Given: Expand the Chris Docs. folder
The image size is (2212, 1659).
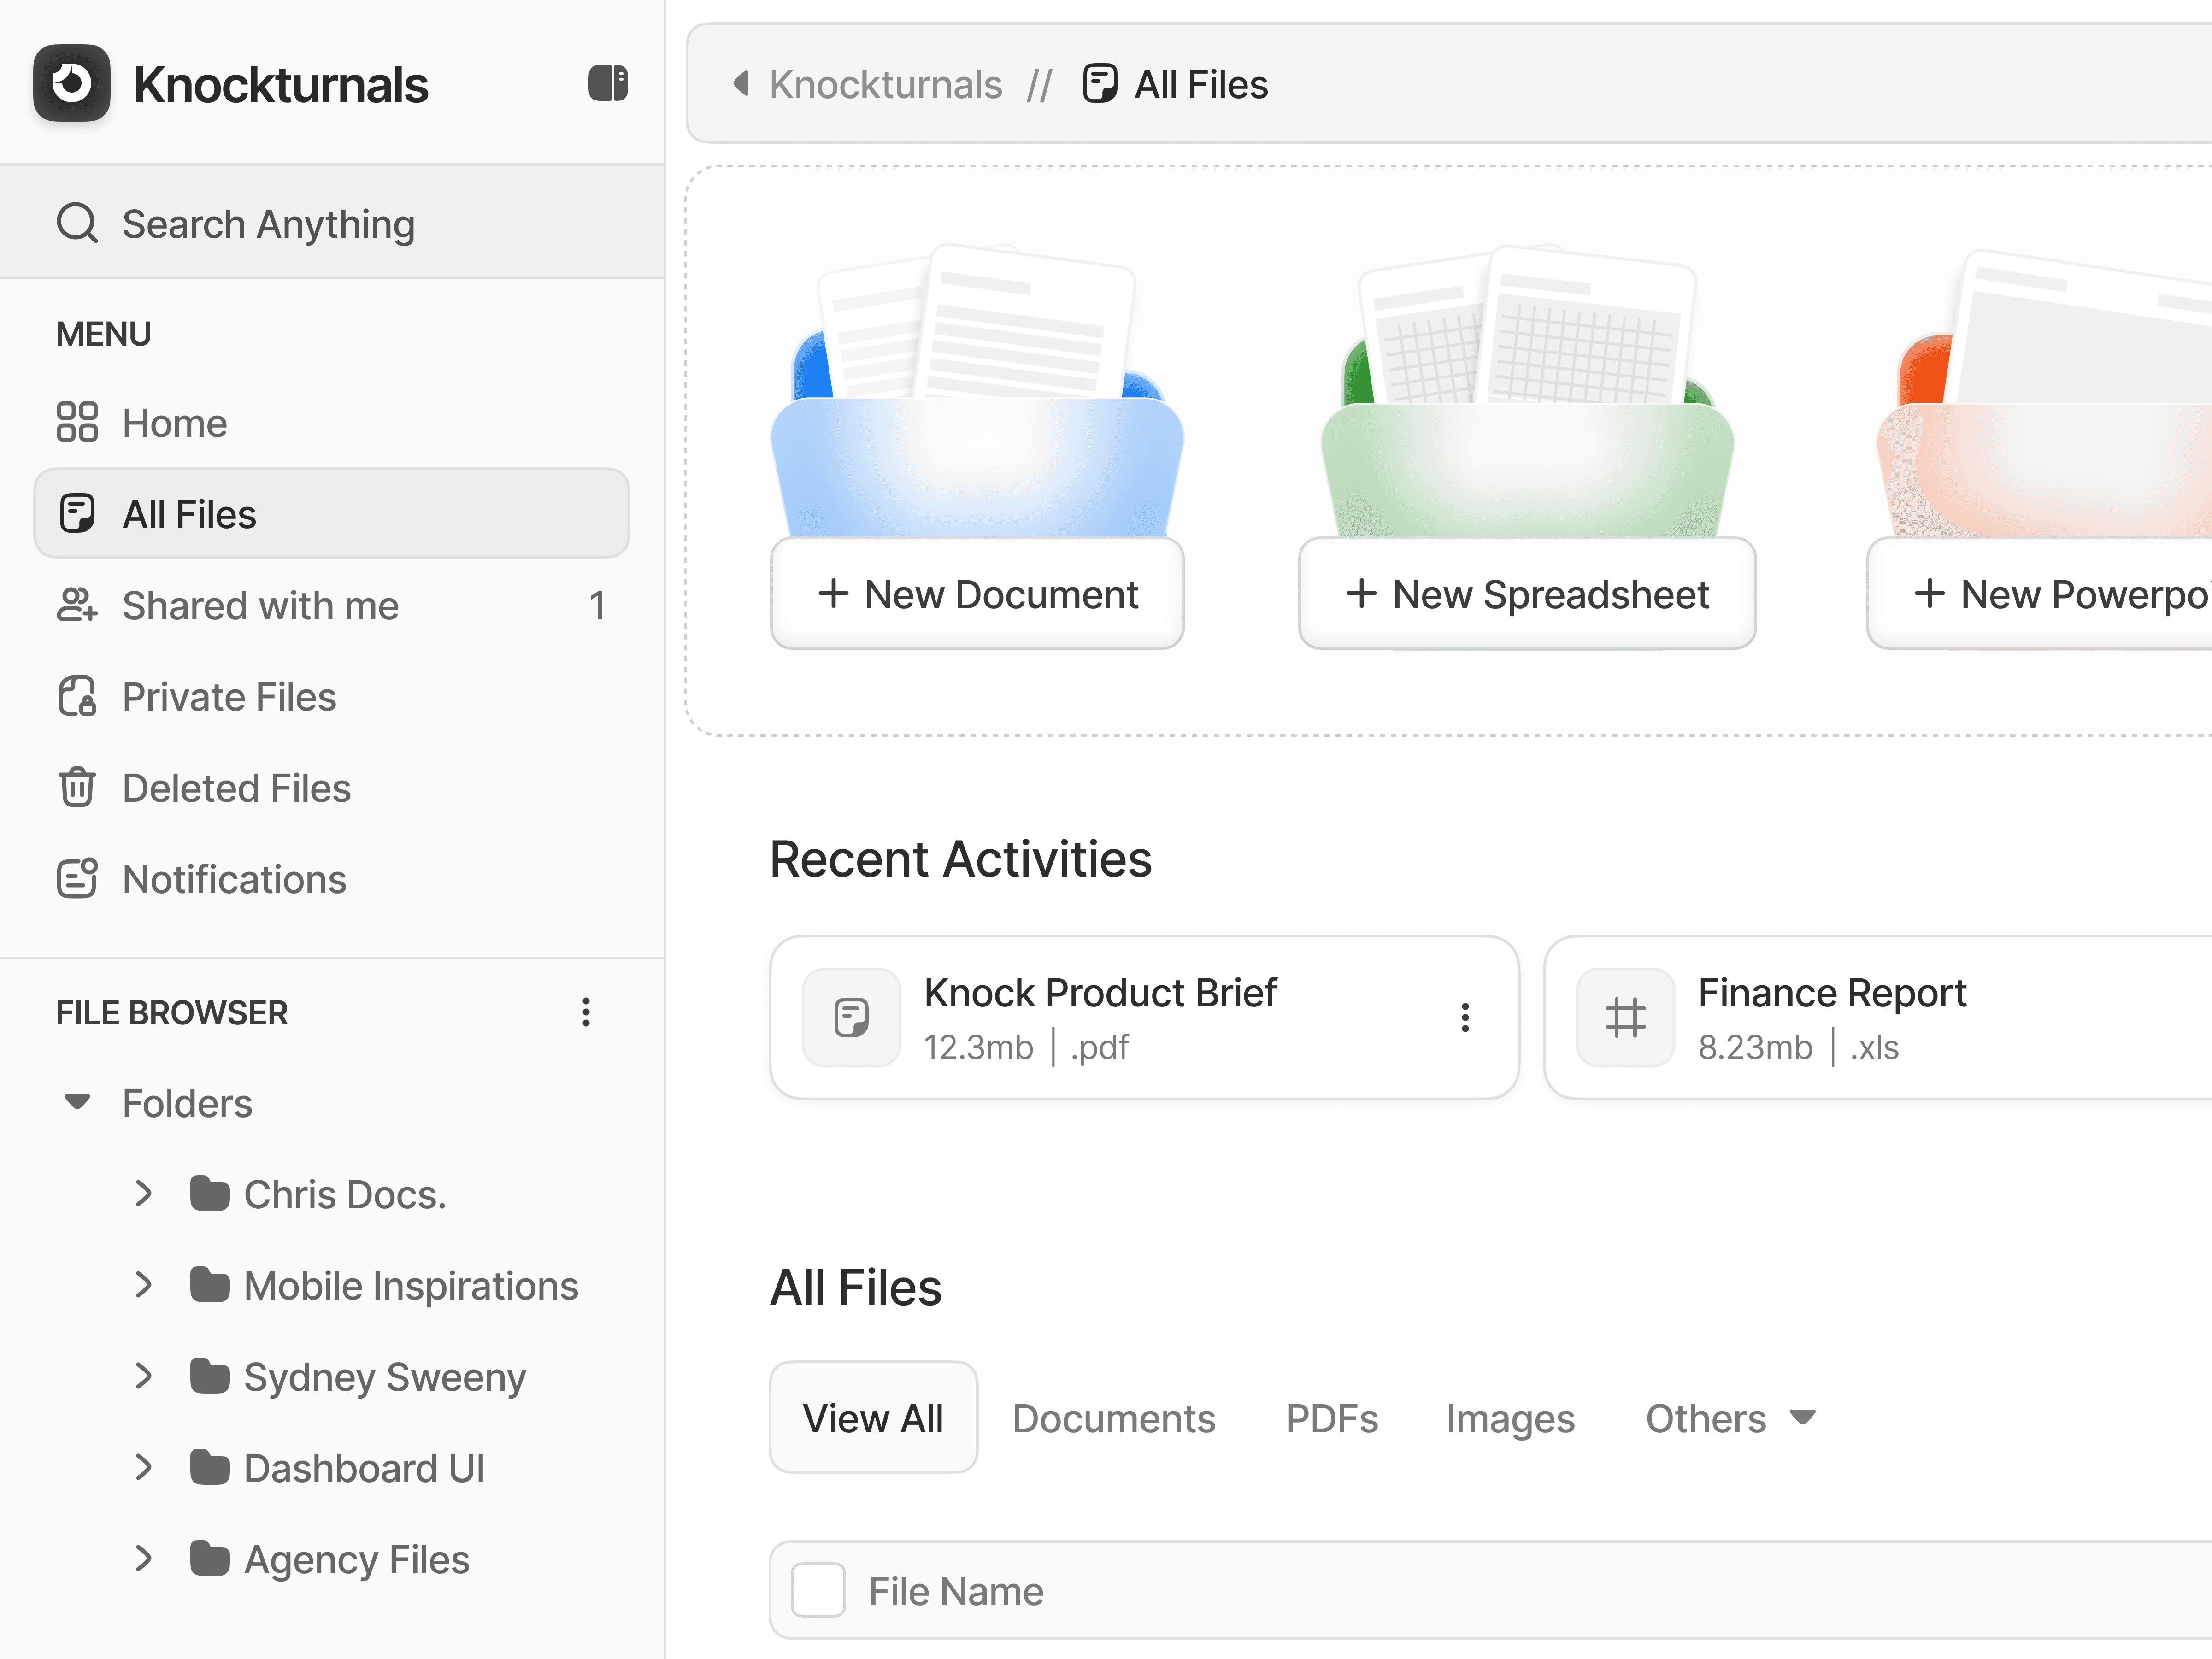Looking at the screenshot, I should click(144, 1194).
